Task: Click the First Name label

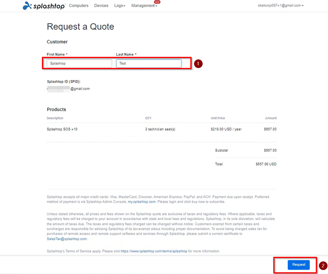Action: (x=56, y=55)
